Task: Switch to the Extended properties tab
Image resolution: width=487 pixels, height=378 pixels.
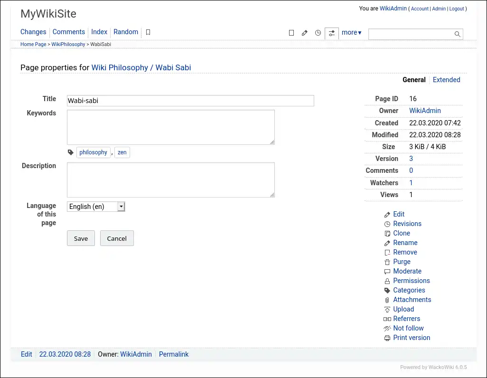Action: [x=446, y=80]
